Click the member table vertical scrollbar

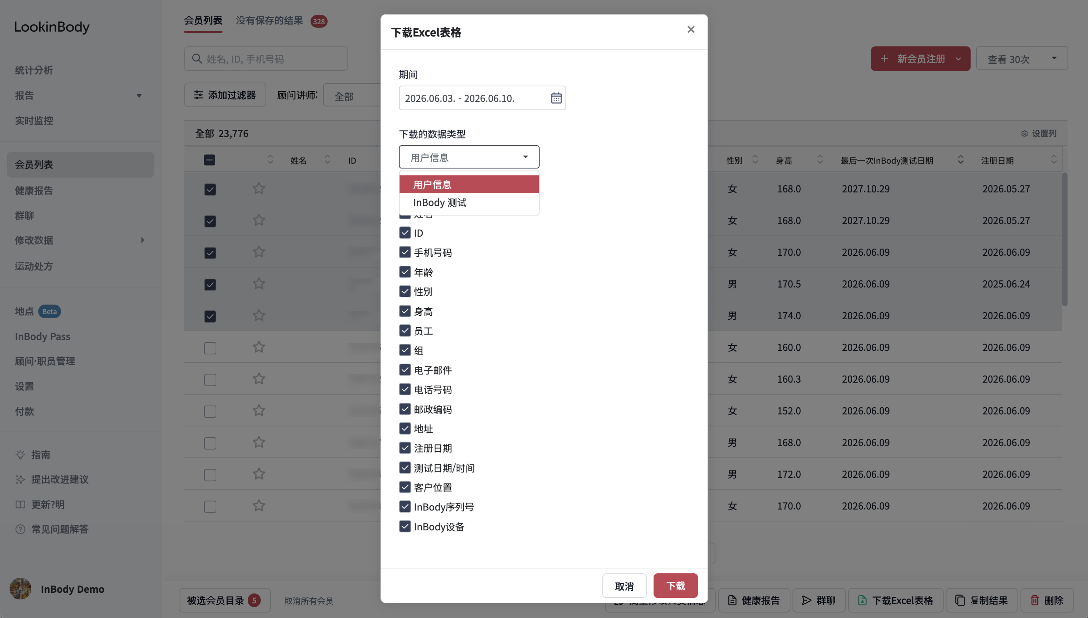click(1064, 239)
